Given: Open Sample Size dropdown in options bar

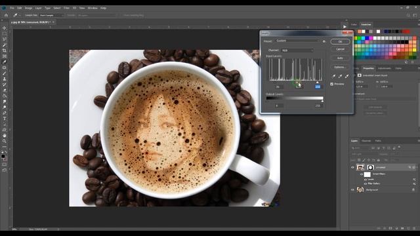Looking at the screenshot, I should click(x=52, y=15).
